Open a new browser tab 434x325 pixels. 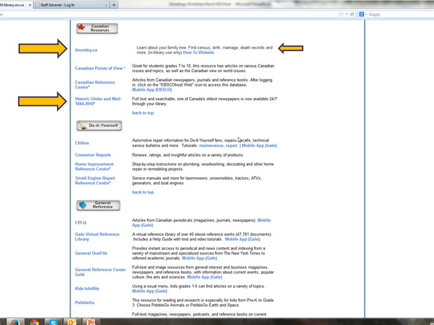(x=114, y=5)
